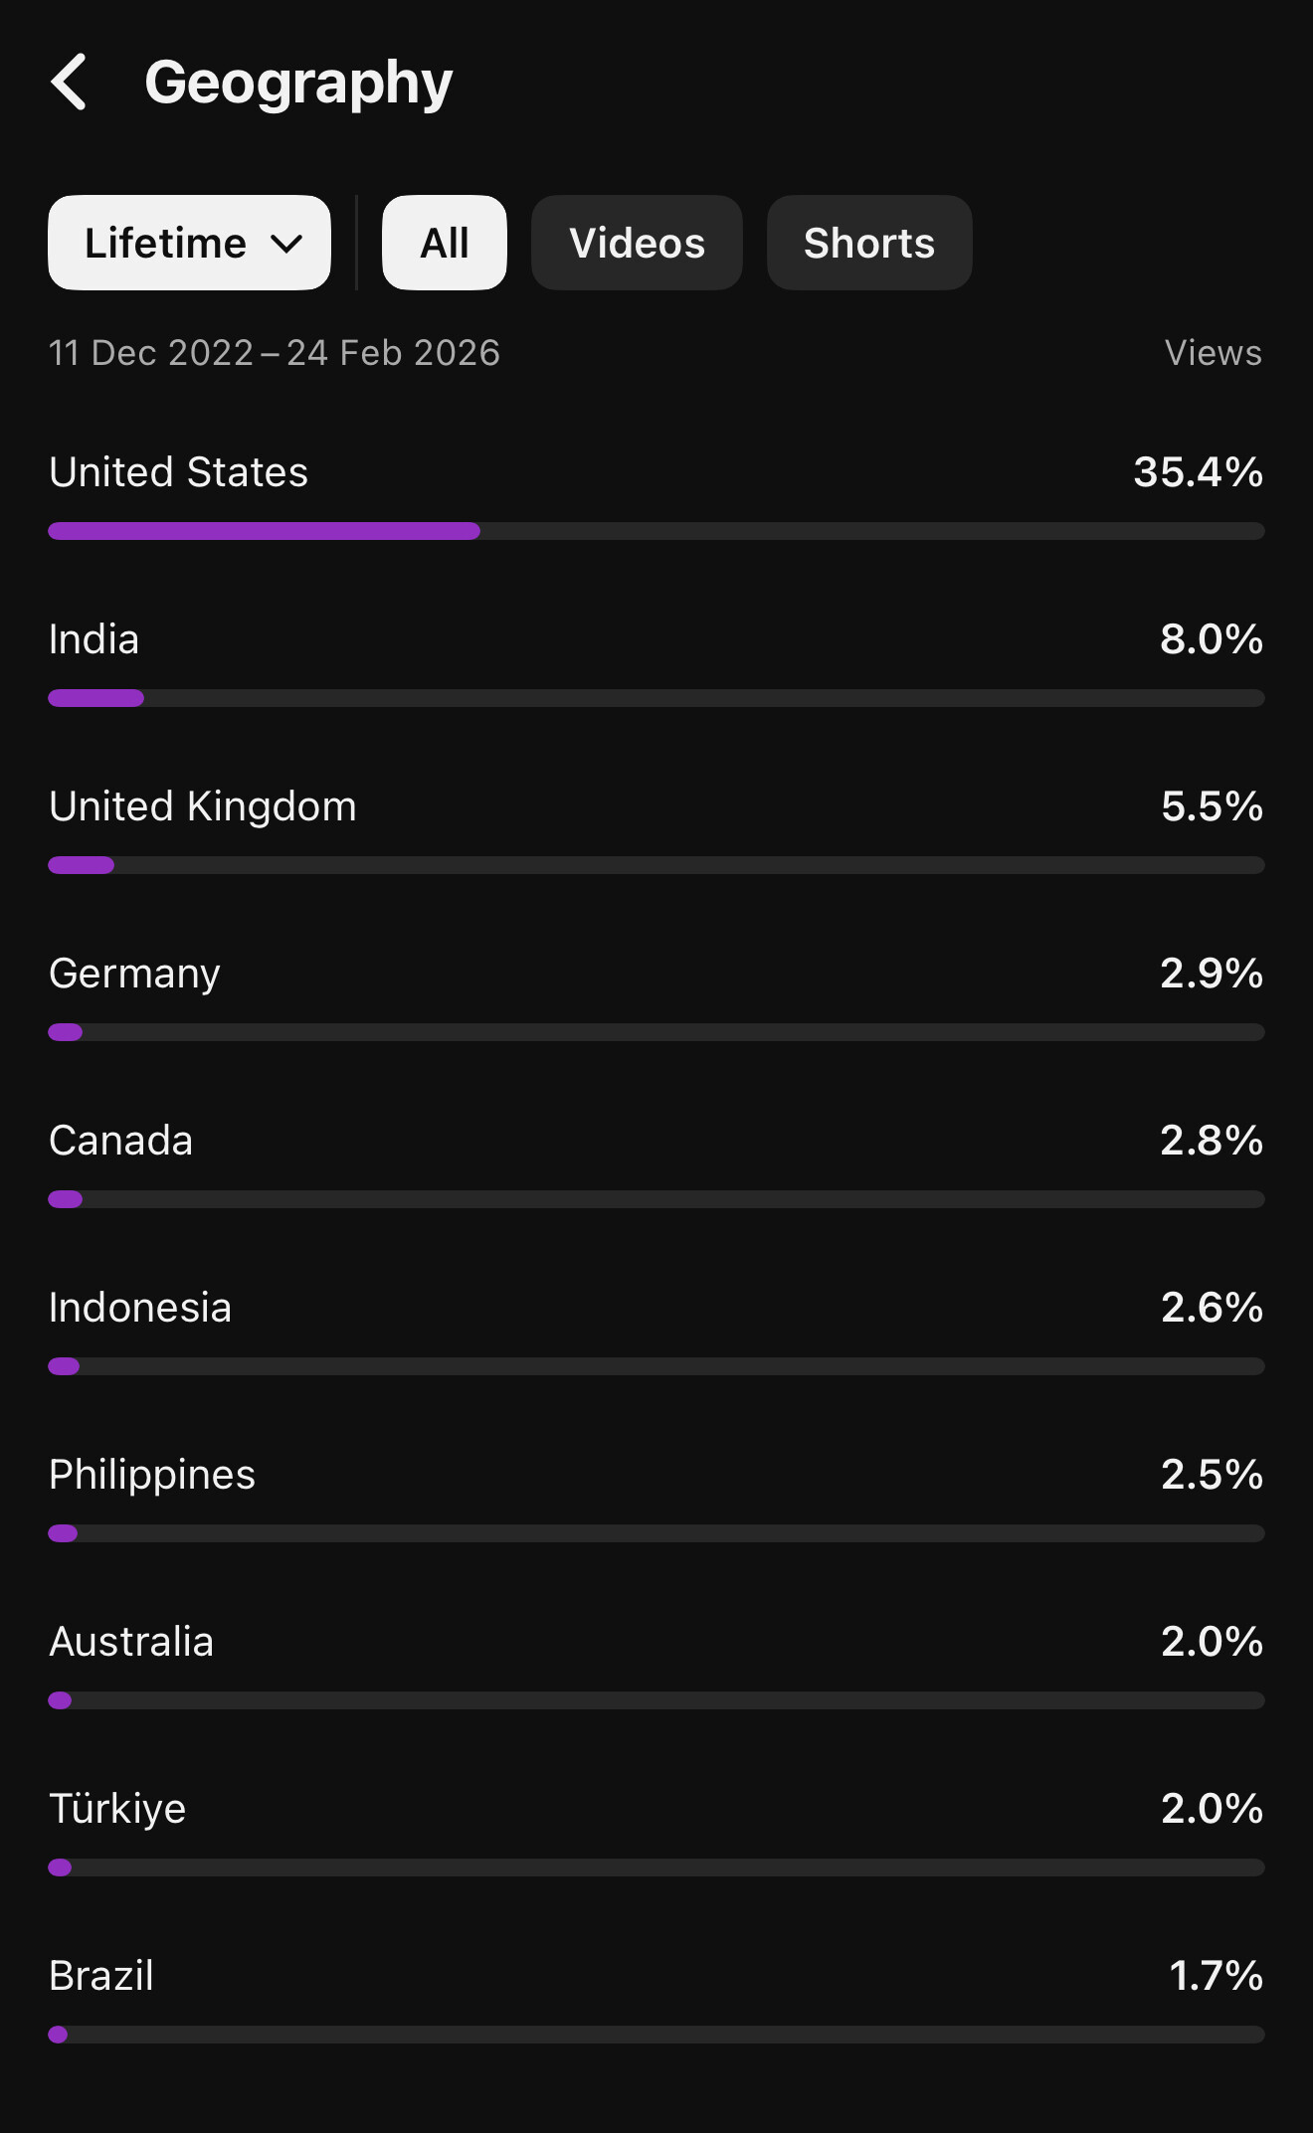Switch to the Videos filter chip
Viewport: 1313px width, 2133px height.
[x=637, y=243]
